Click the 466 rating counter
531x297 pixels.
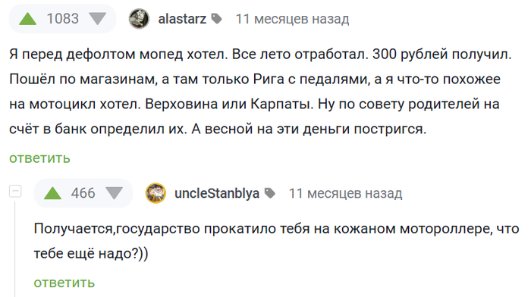[83, 193]
